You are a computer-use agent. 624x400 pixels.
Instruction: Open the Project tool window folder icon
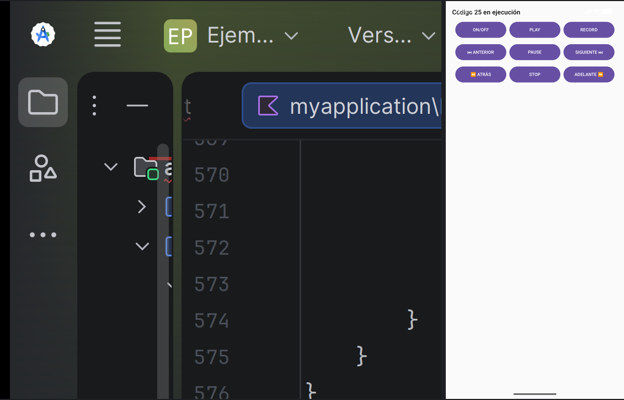43,102
